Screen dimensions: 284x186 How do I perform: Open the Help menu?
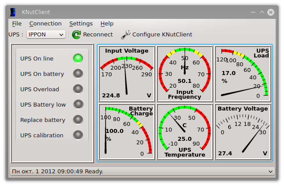click(107, 24)
